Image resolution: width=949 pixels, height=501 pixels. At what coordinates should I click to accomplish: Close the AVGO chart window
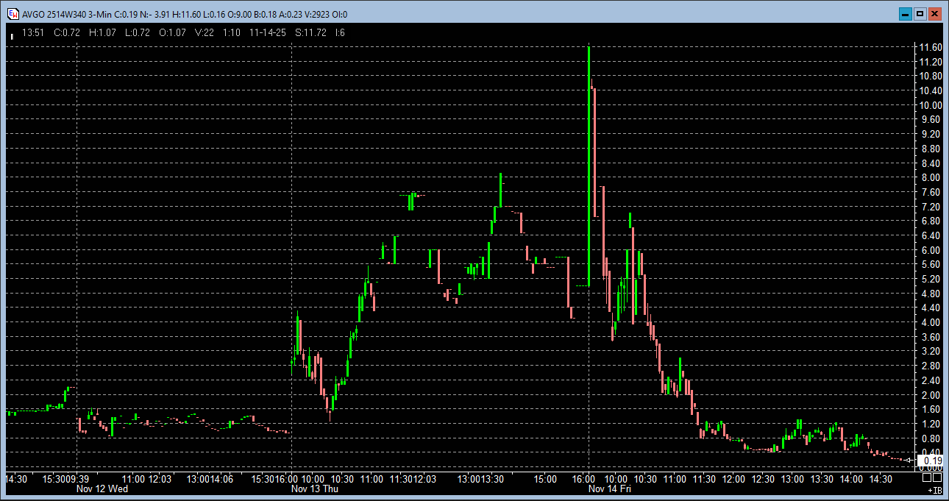pyautogui.click(x=935, y=14)
